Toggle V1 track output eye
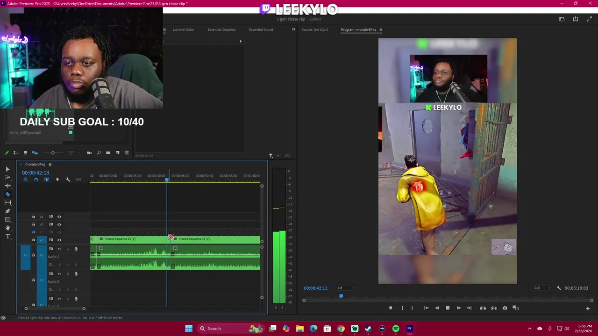Screen dimensions: 598x336 59,240
